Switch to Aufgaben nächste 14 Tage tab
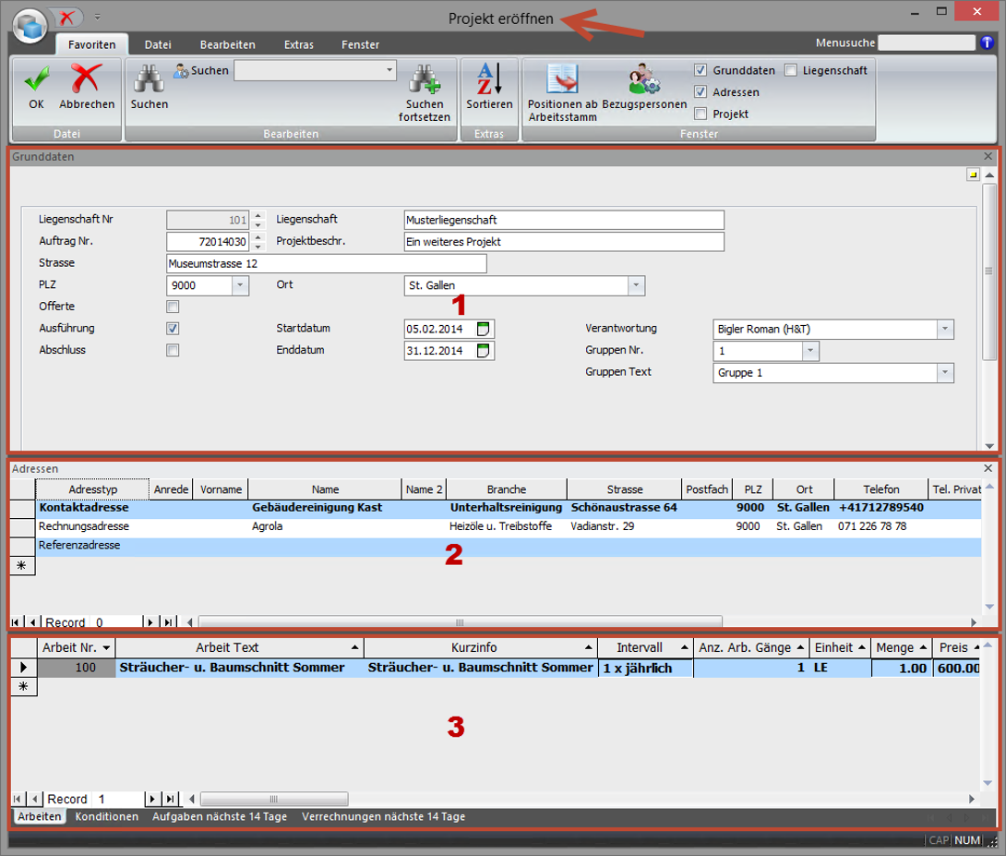This screenshot has width=1006, height=856. pyautogui.click(x=220, y=817)
